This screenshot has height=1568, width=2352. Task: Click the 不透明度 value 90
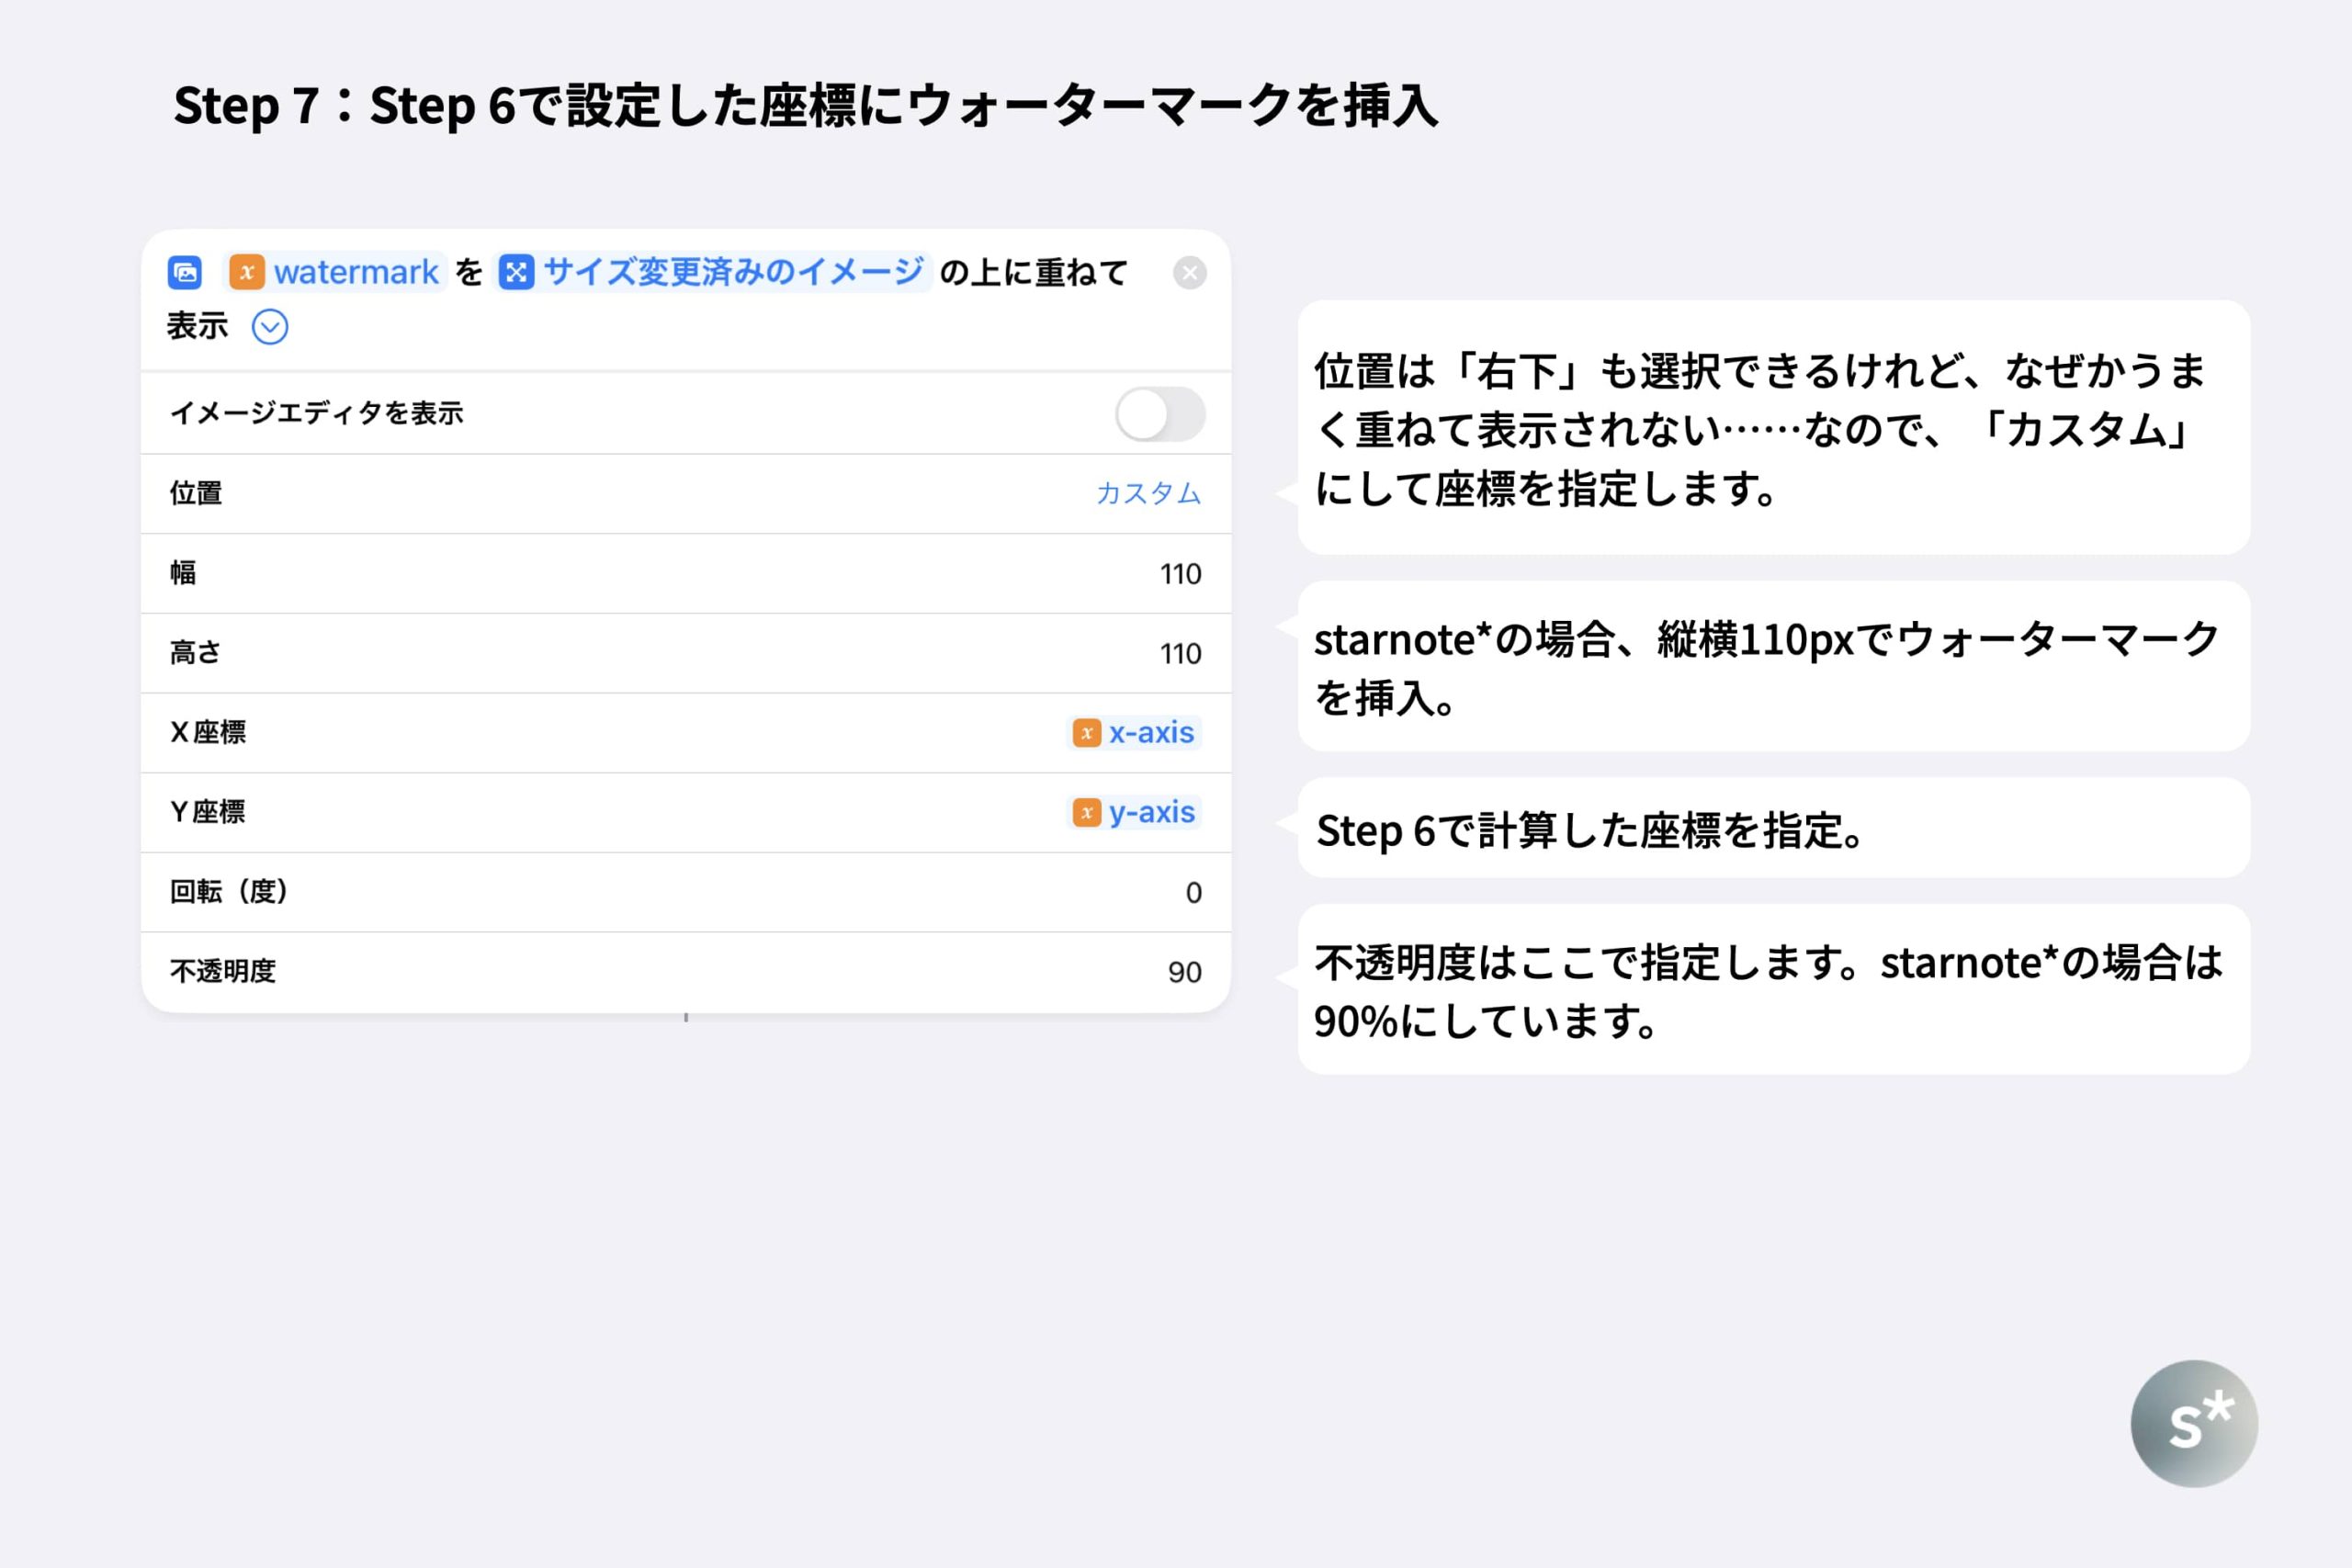(x=1184, y=972)
